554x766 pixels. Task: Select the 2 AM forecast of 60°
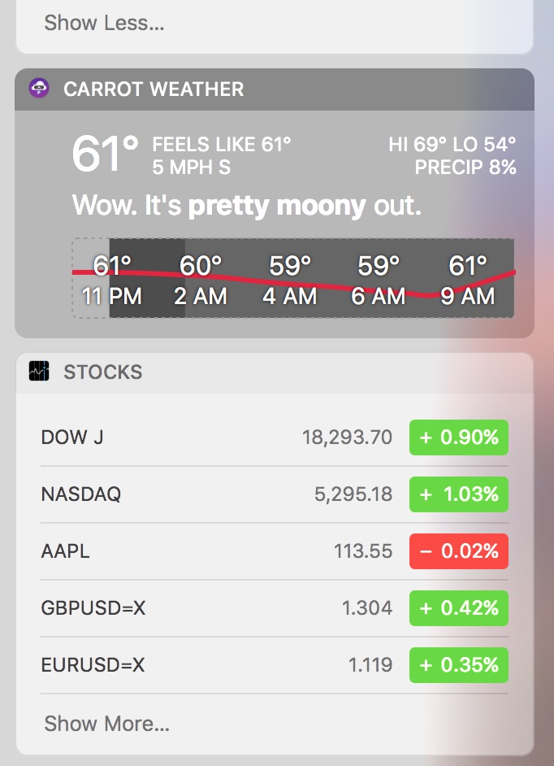(201, 281)
